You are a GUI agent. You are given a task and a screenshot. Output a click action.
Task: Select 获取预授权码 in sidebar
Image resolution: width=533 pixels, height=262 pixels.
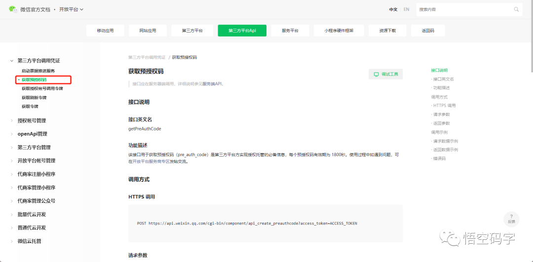click(x=34, y=80)
